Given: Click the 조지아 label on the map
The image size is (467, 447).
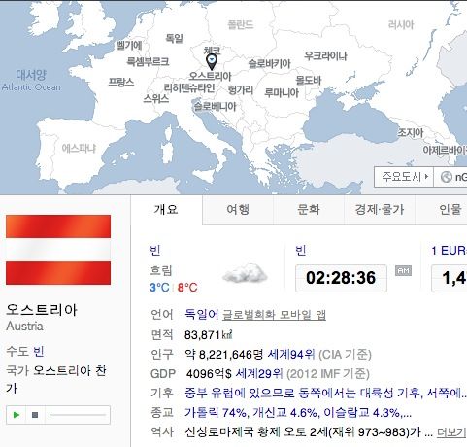Looking at the screenshot, I should pos(411,132).
